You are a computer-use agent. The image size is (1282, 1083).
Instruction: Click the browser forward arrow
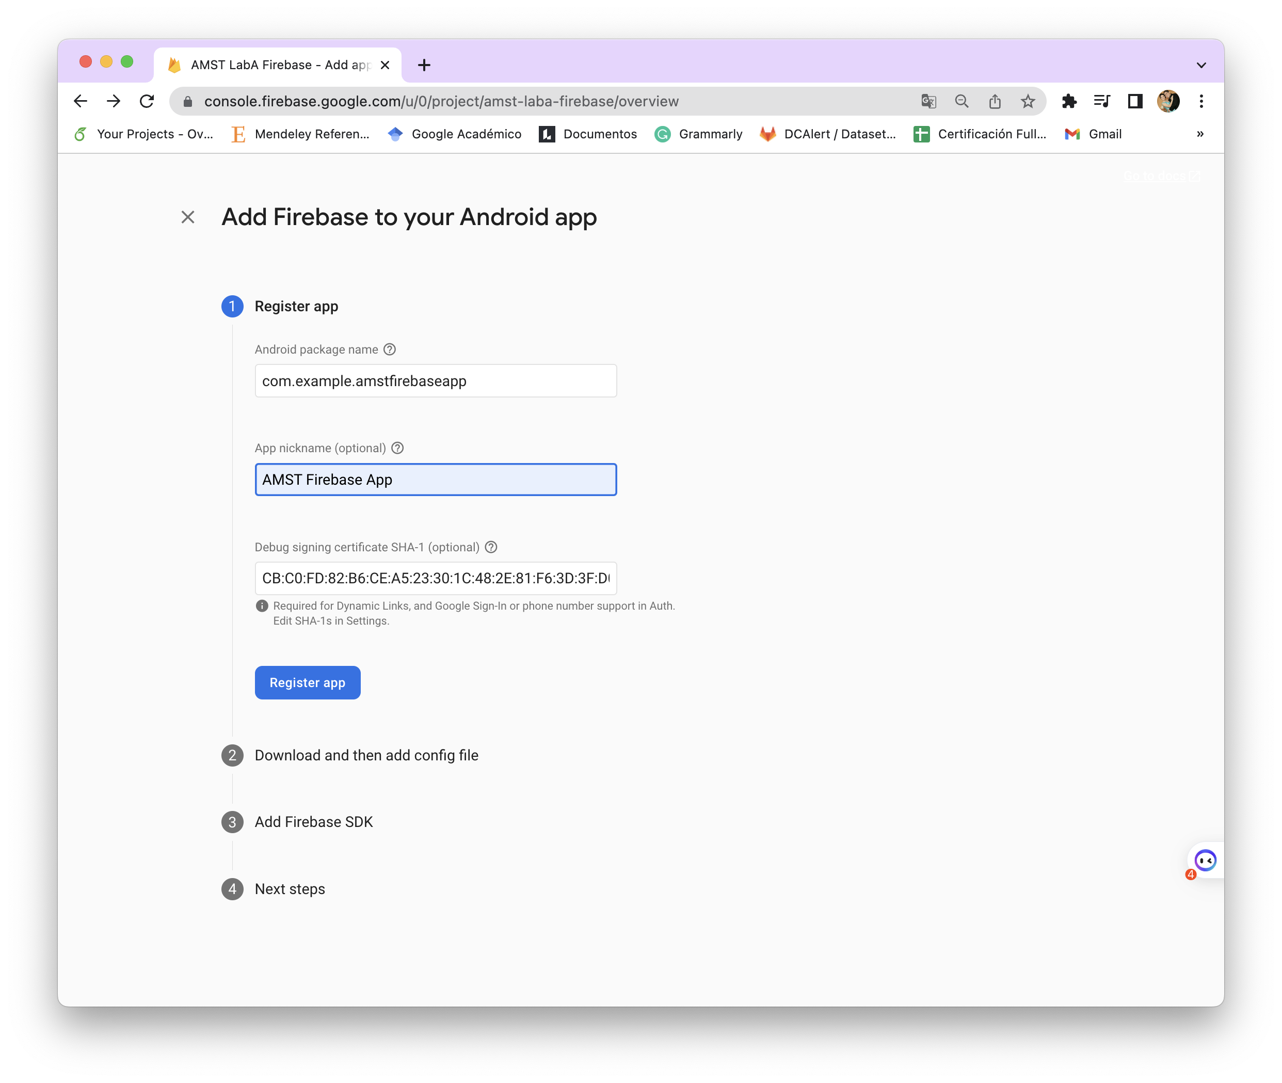click(x=114, y=101)
